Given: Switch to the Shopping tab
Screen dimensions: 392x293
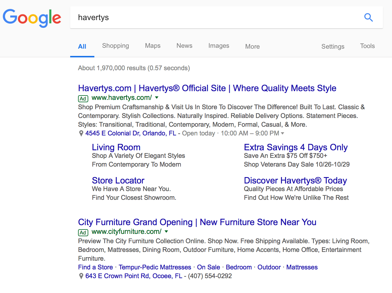Looking at the screenshot, I should [116, 46].
